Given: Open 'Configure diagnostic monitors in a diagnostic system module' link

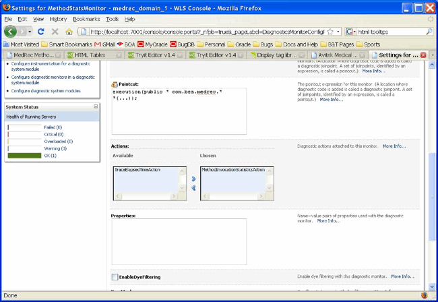Looking at the screenshot, I should tap(53, 80).
